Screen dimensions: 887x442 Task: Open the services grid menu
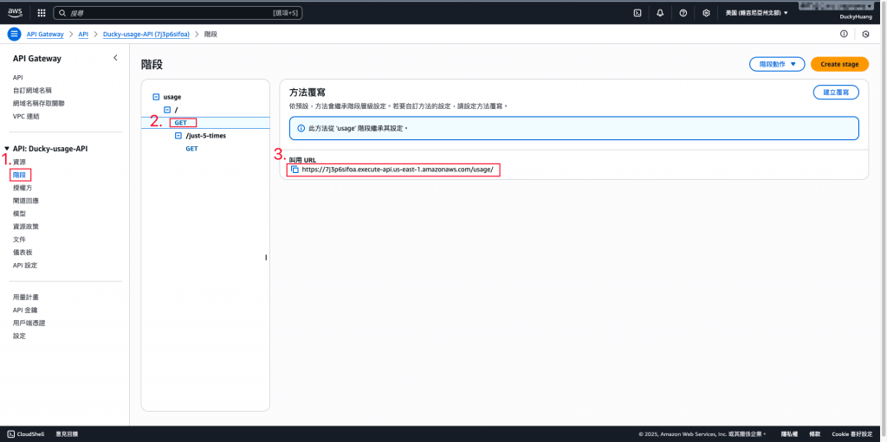pyautogui.click(x=42, y=12)
